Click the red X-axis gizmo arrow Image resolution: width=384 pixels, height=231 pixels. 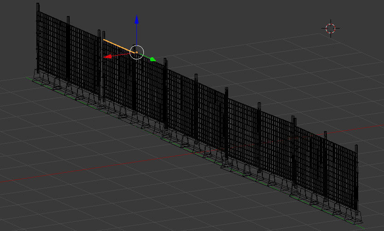tap(107, 57)
